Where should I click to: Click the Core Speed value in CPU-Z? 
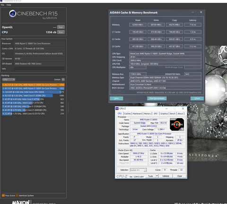139,153
